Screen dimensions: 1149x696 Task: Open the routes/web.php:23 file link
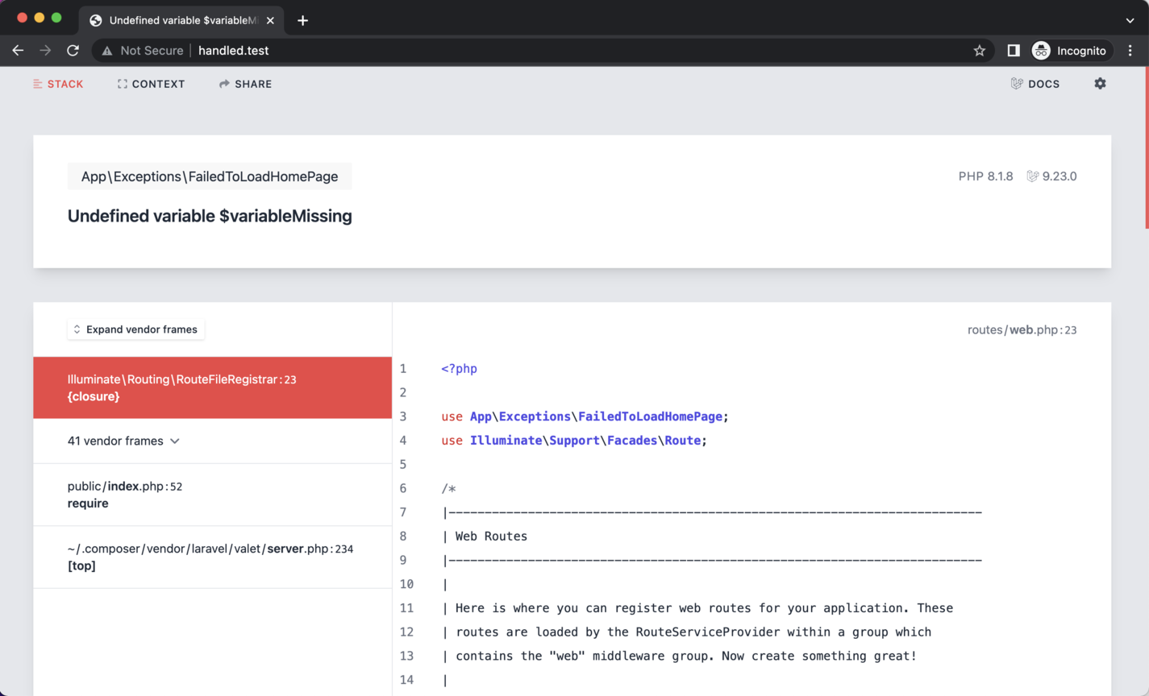[x=1022, y=329]
